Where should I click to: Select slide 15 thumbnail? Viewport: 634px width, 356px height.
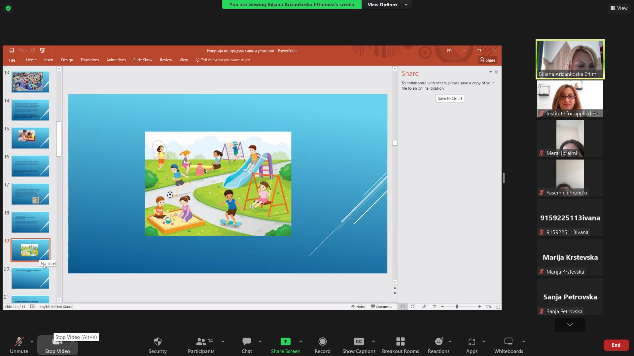point(30,138)
